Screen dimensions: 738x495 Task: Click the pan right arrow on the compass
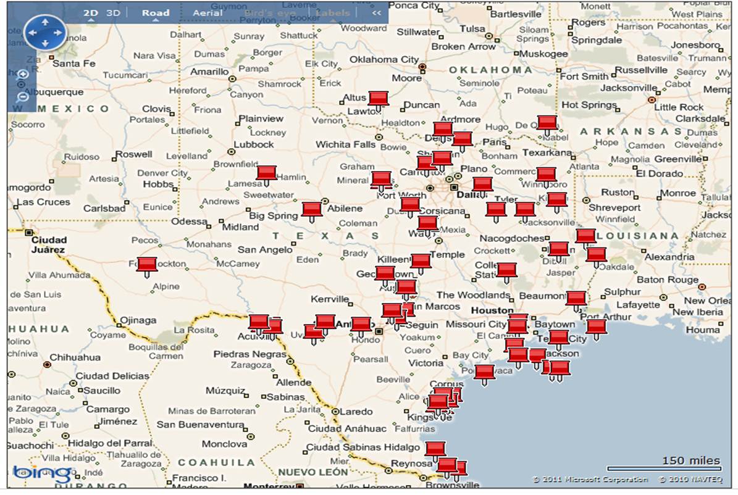[x=58, y=32]
